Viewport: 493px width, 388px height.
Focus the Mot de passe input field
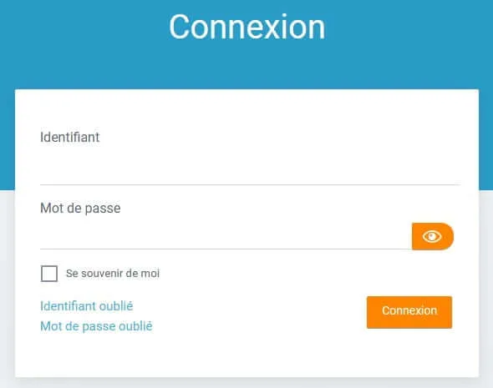(x=226, y=237)
